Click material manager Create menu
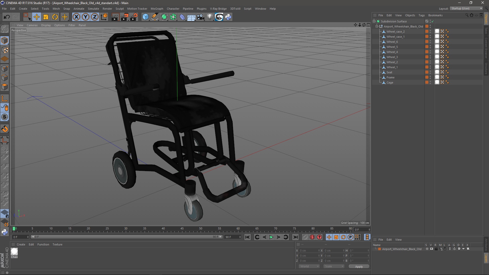489x275 pixels. point(21,244)
